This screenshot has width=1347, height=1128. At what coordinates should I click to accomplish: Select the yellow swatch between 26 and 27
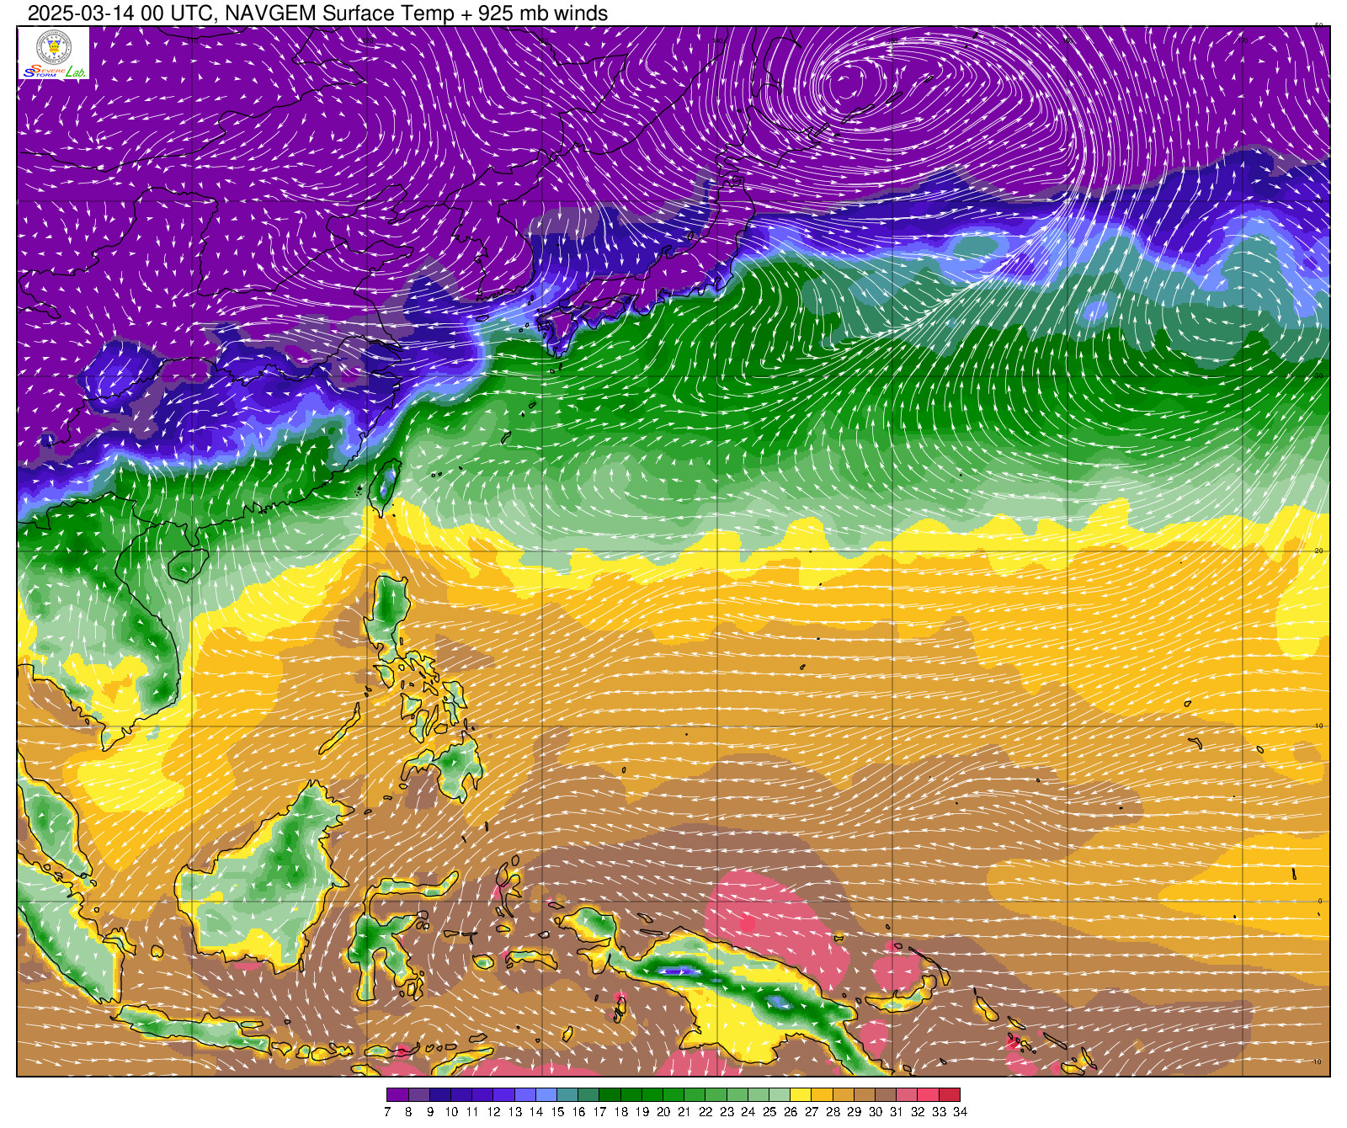click(x=801, y=1094)
